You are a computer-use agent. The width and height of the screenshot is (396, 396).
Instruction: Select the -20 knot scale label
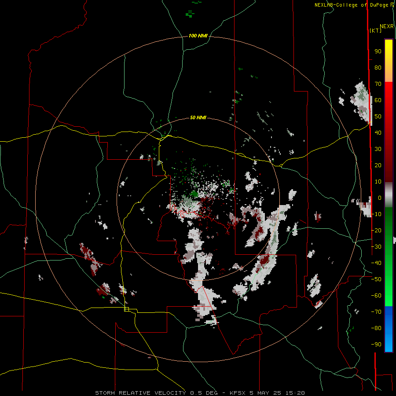click(x=376, y=230)
